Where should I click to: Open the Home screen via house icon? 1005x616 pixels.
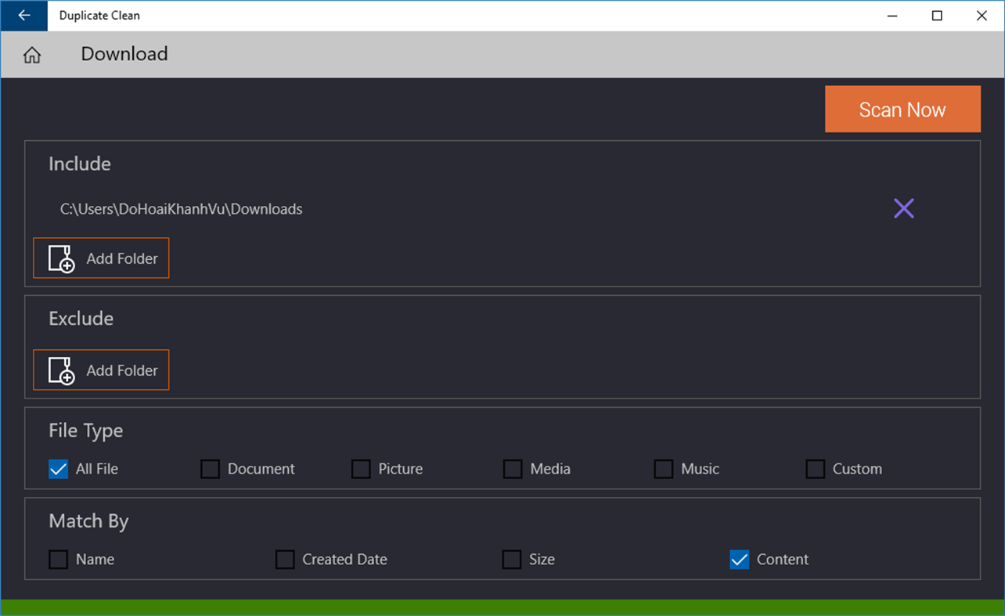(x=31, y=53)
